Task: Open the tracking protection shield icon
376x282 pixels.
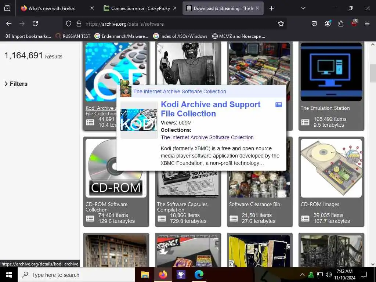Action: click(x=69, y=24)
